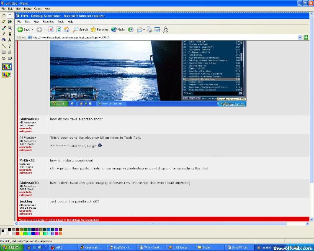
Task: Enable transparent background selection option
Action: pos(7,75)
